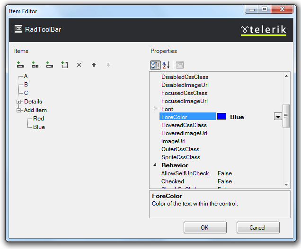
Task: Select the Red child item
Action: (38, 119)
